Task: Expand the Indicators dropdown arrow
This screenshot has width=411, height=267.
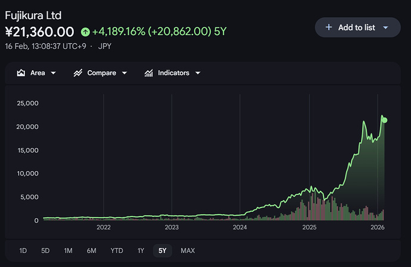Action: click(x=197, y=73)
